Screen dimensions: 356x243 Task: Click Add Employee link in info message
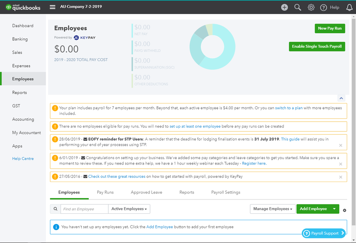tap(160, 227)
